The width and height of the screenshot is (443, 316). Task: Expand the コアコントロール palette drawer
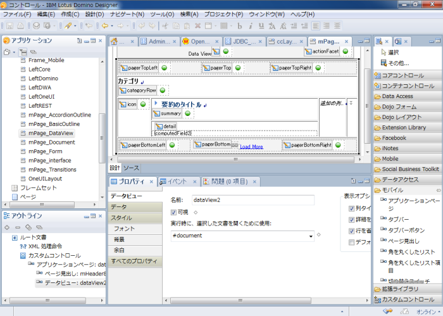pyautogui.click(x=407, y=75)
